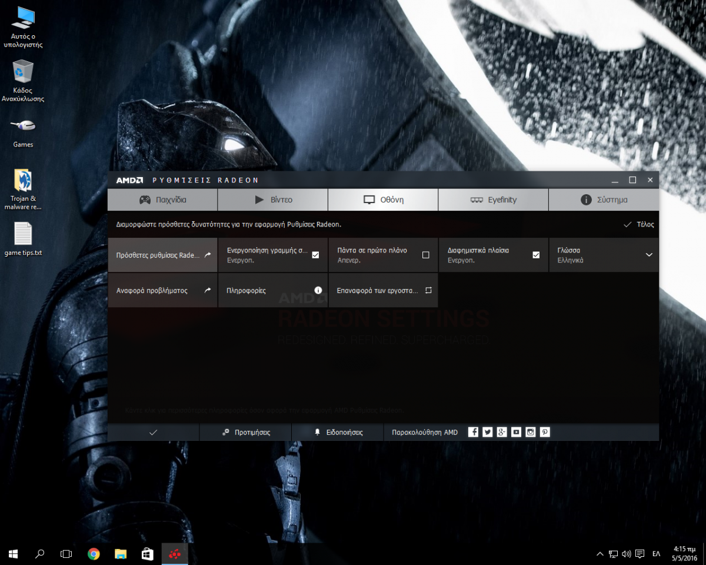
Task: Click the Pinterest icon
Action: [x=545, y=432]
